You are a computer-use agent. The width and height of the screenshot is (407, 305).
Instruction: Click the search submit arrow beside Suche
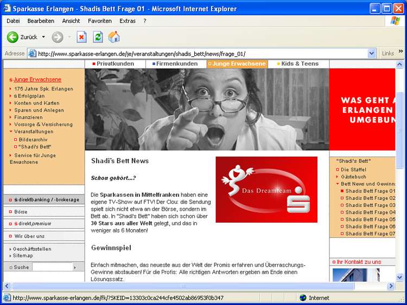pos(75,267)
